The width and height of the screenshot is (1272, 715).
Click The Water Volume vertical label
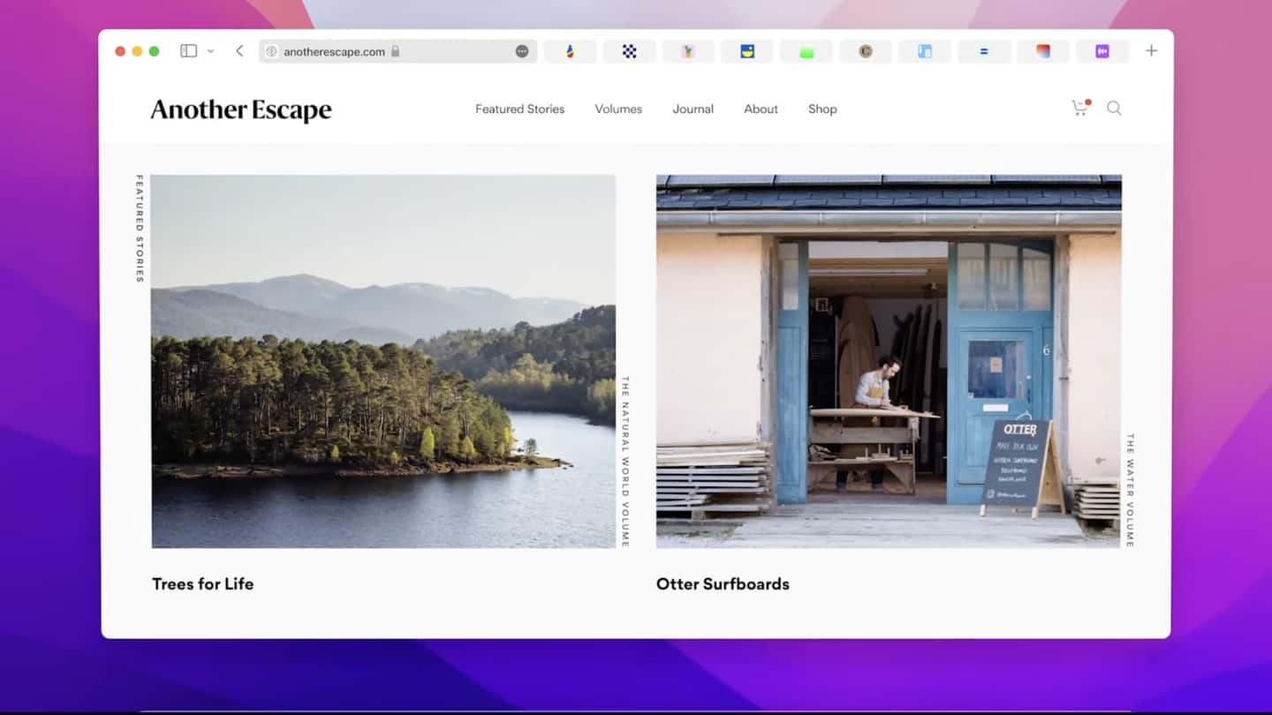[1130, 490]
